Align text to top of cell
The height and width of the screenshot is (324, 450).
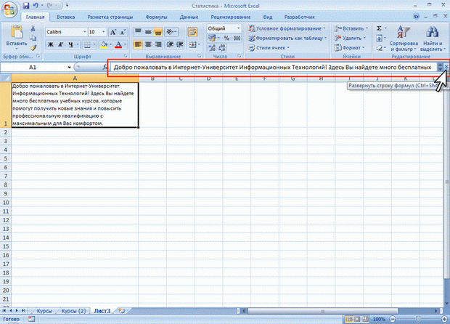pyautogui.click(x=138, y=31)
